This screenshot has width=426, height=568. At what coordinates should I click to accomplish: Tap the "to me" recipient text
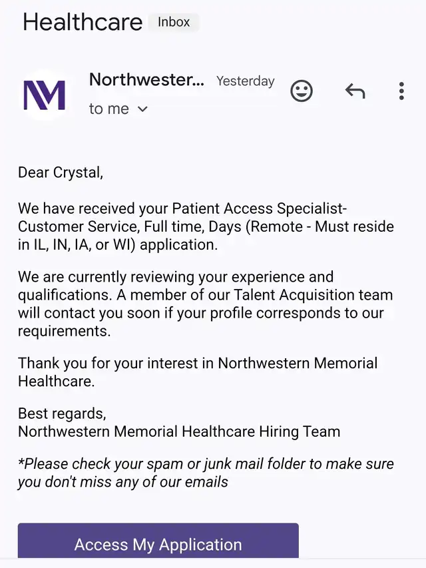109,109
